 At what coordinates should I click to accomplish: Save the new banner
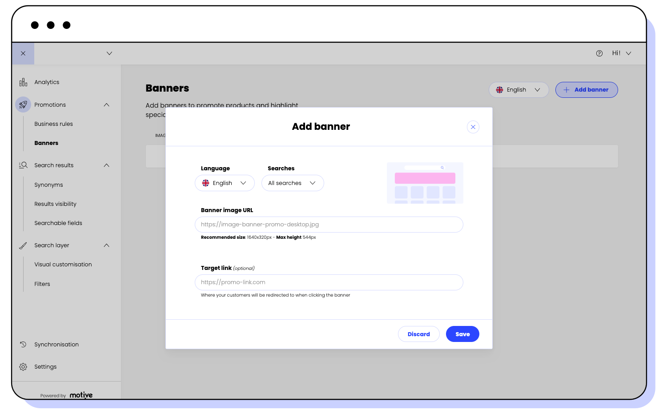point(462,334)
